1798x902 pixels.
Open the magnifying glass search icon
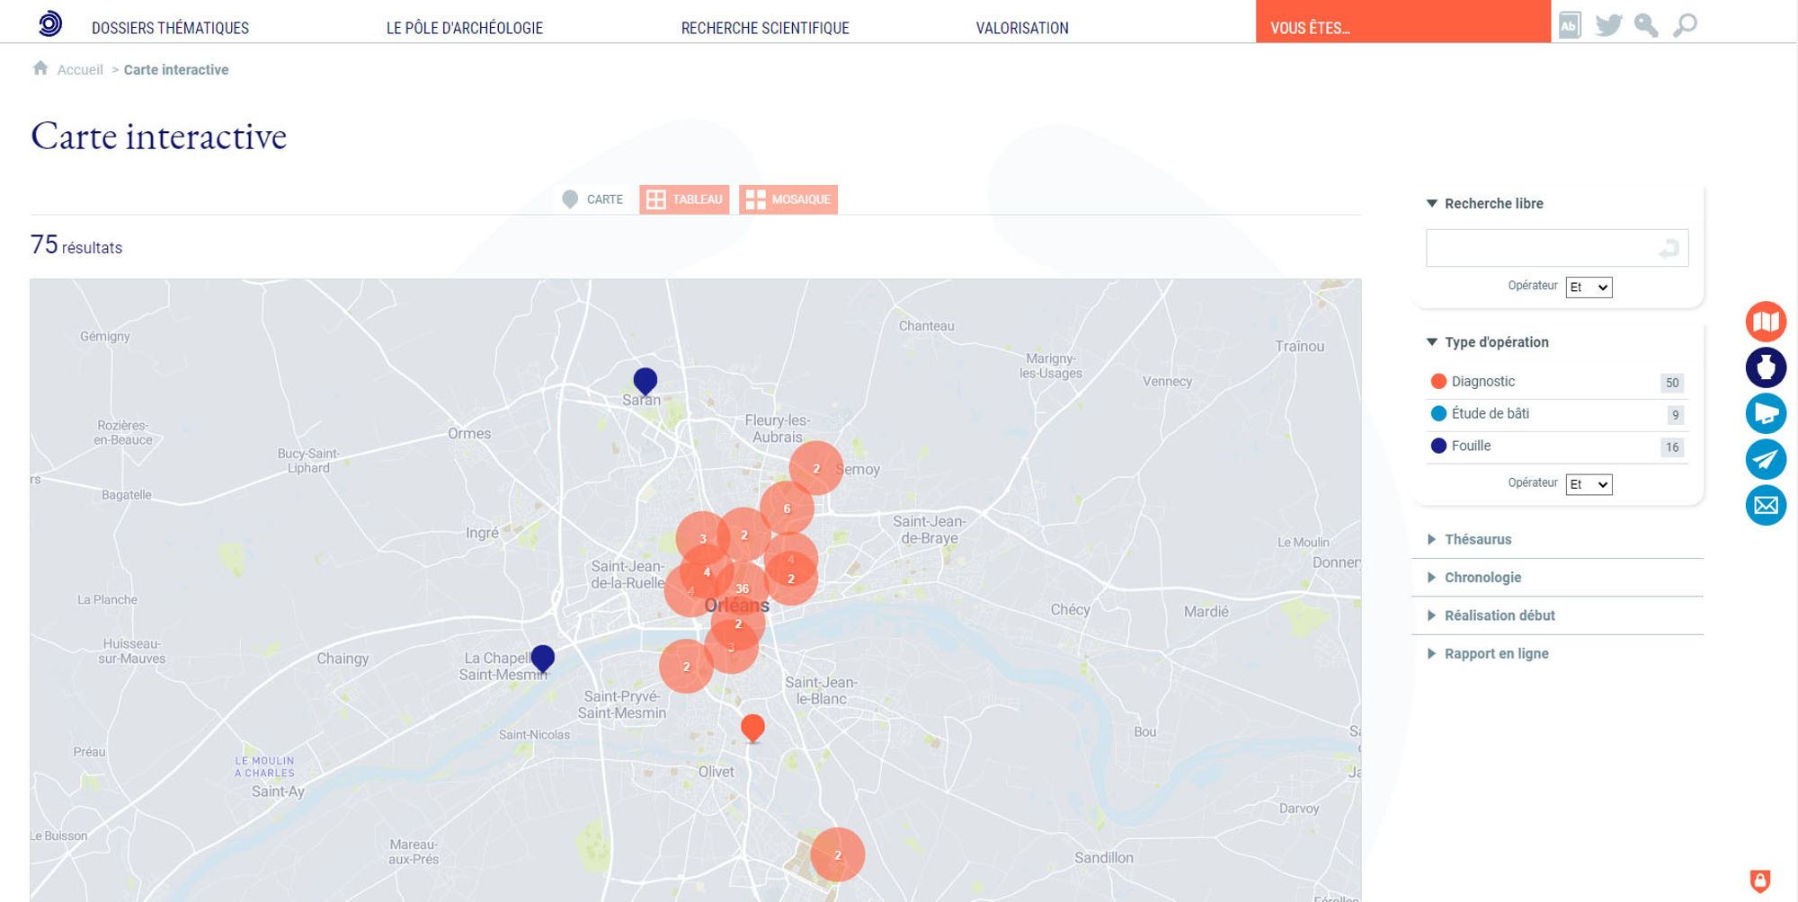(x=1685, y=25)
